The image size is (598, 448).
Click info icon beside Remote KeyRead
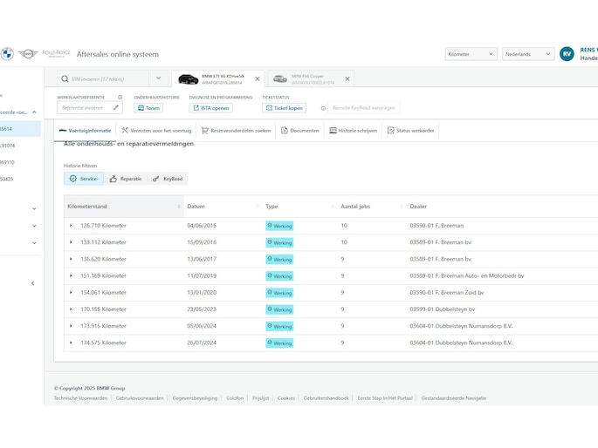(x=323, y=108)
